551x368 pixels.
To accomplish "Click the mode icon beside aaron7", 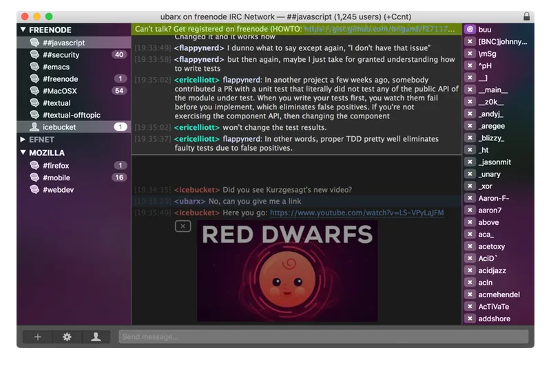I will click(x=470, y=210).
